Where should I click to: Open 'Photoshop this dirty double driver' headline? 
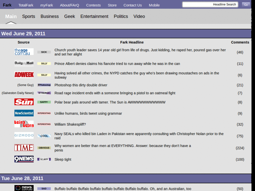[x=81, y=85]
